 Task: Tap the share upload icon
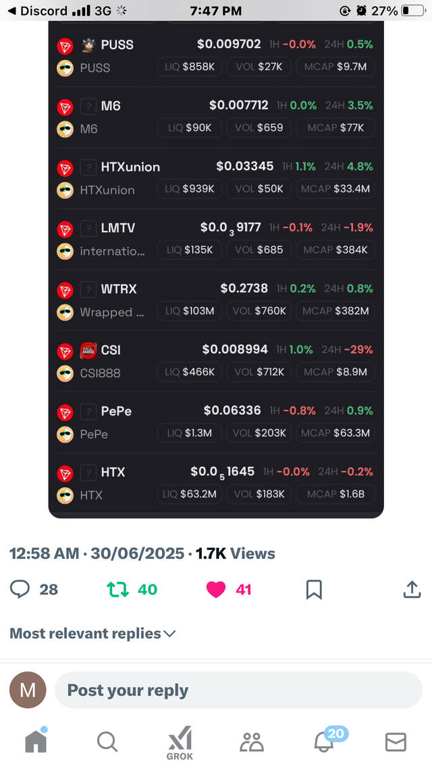tap(412, 589)
